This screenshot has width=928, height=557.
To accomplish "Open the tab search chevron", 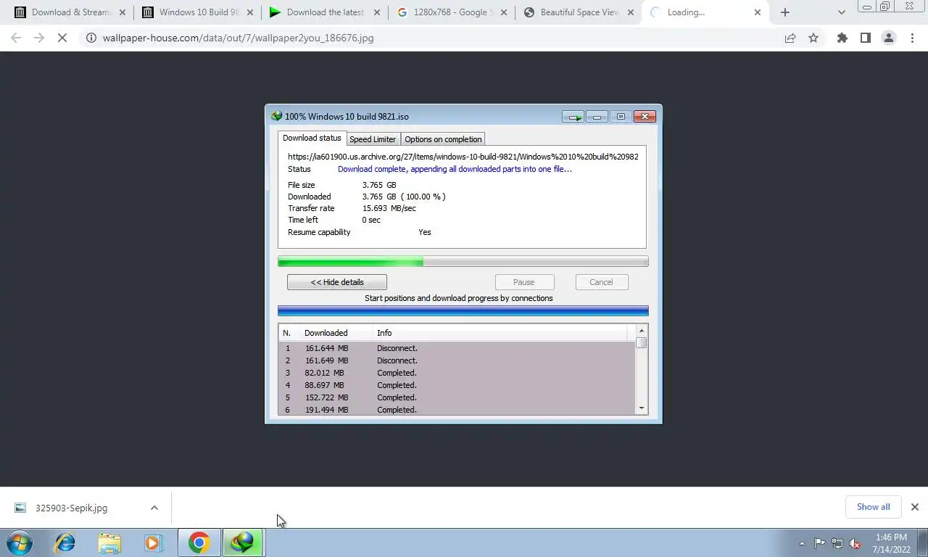I will pos(841,12).
